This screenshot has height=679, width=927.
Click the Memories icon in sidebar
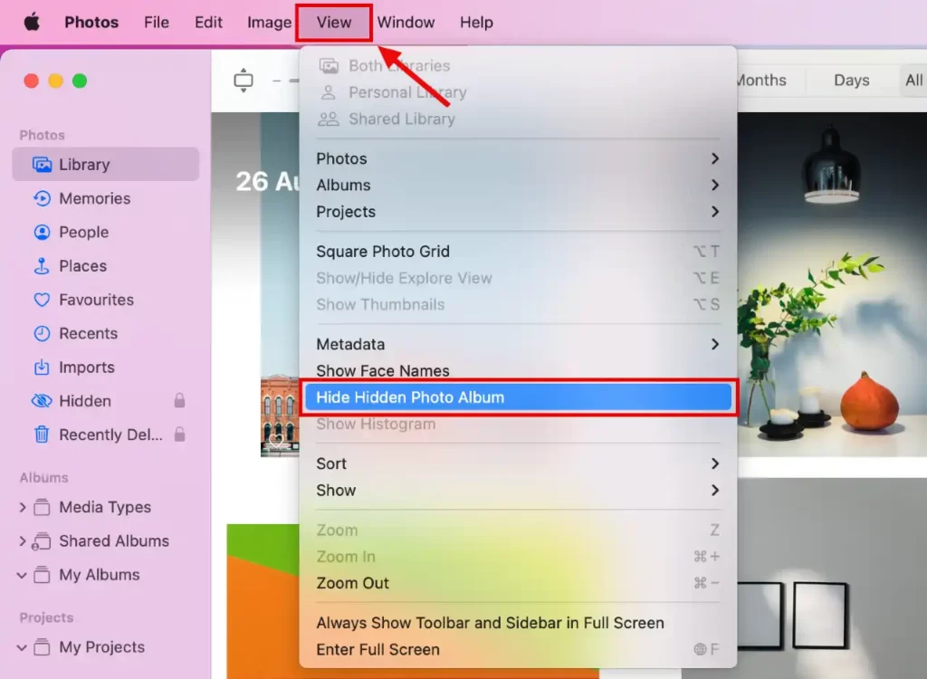click(42, 198)
